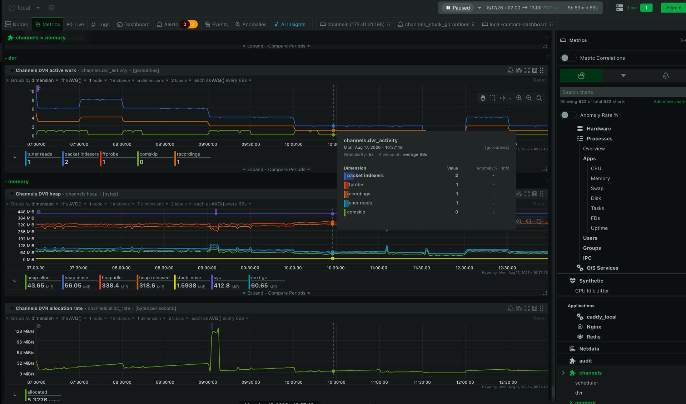The height and width of the screenshot is (404, 686).
Task: Click the Paused playback button
Action: pos(458,8)
